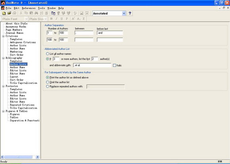This screenshot has width=230, height=164.
Task: Select 'Print the author list as defined above'
Action: click(47, 77)
